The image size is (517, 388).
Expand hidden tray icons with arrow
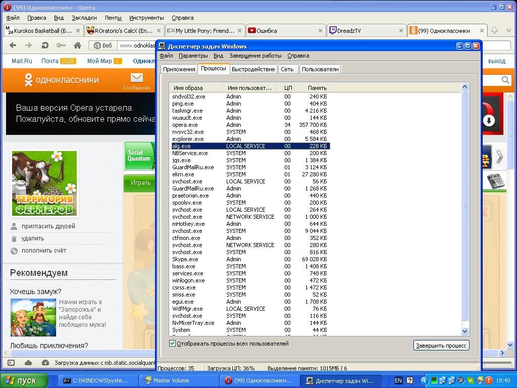[x=424, y=380]
